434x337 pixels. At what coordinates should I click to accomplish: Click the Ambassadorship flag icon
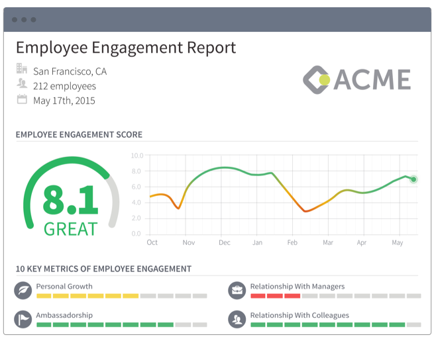pyautogui.click(x=23, y=319)
